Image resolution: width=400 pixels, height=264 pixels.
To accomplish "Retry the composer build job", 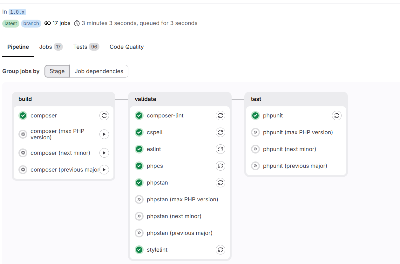I will pos(104,116).
